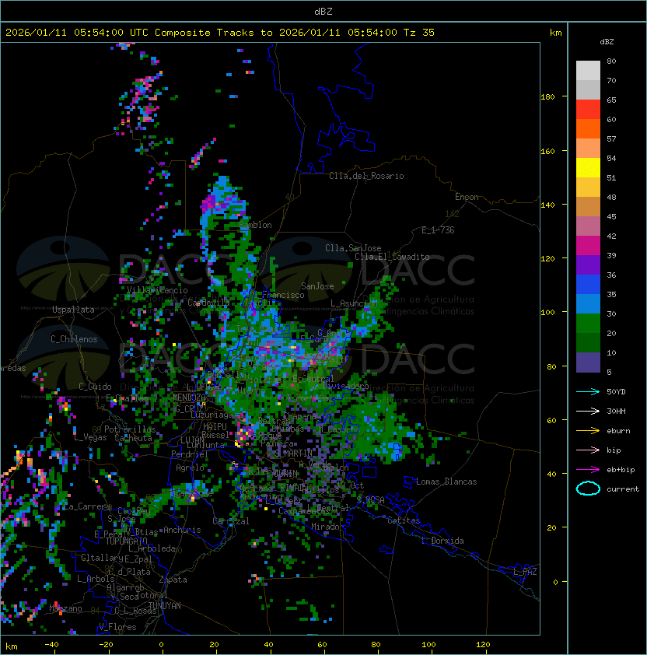The image size is (647, 655).
Task: Select the 'L_Dormida' map label
Action: (442, 541)
